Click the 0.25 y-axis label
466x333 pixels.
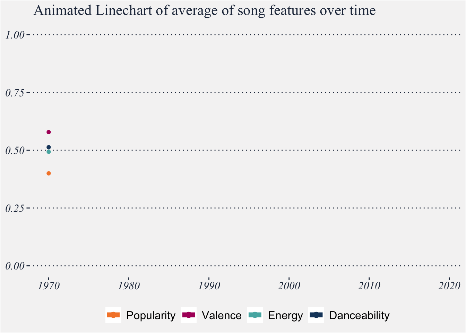15,208
